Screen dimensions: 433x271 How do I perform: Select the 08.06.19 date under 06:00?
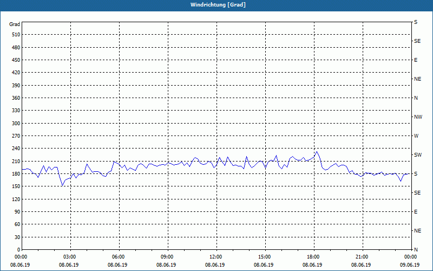(117, 265)
